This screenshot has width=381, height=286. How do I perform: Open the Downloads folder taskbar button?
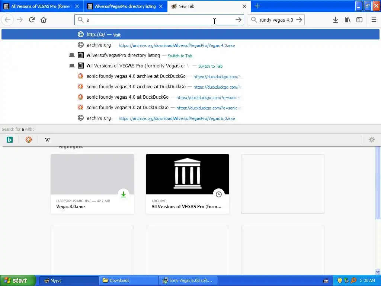(128, 280)
